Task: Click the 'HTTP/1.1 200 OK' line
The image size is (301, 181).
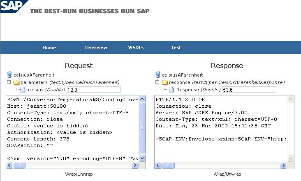Action: coord(180,100)
